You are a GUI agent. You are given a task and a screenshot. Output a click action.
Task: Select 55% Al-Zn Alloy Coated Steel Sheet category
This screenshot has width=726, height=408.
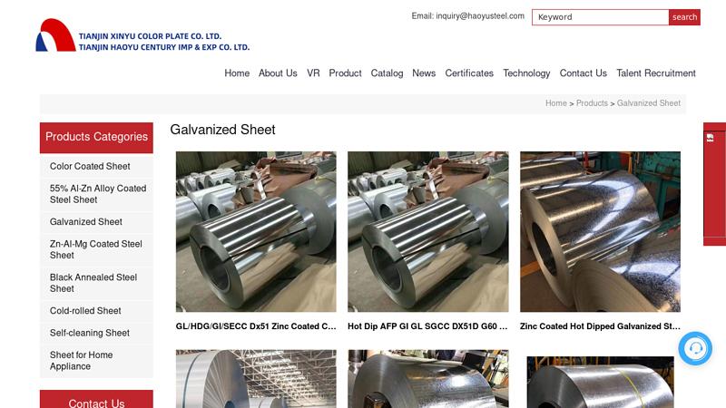pos(96,194)
